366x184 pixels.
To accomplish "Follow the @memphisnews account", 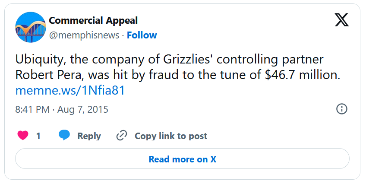I will (142, 35).
